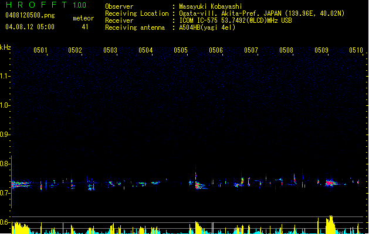The image size is (369, 234).
Task: Click the 'Receiving Location' field label
Action: point(137,13)
